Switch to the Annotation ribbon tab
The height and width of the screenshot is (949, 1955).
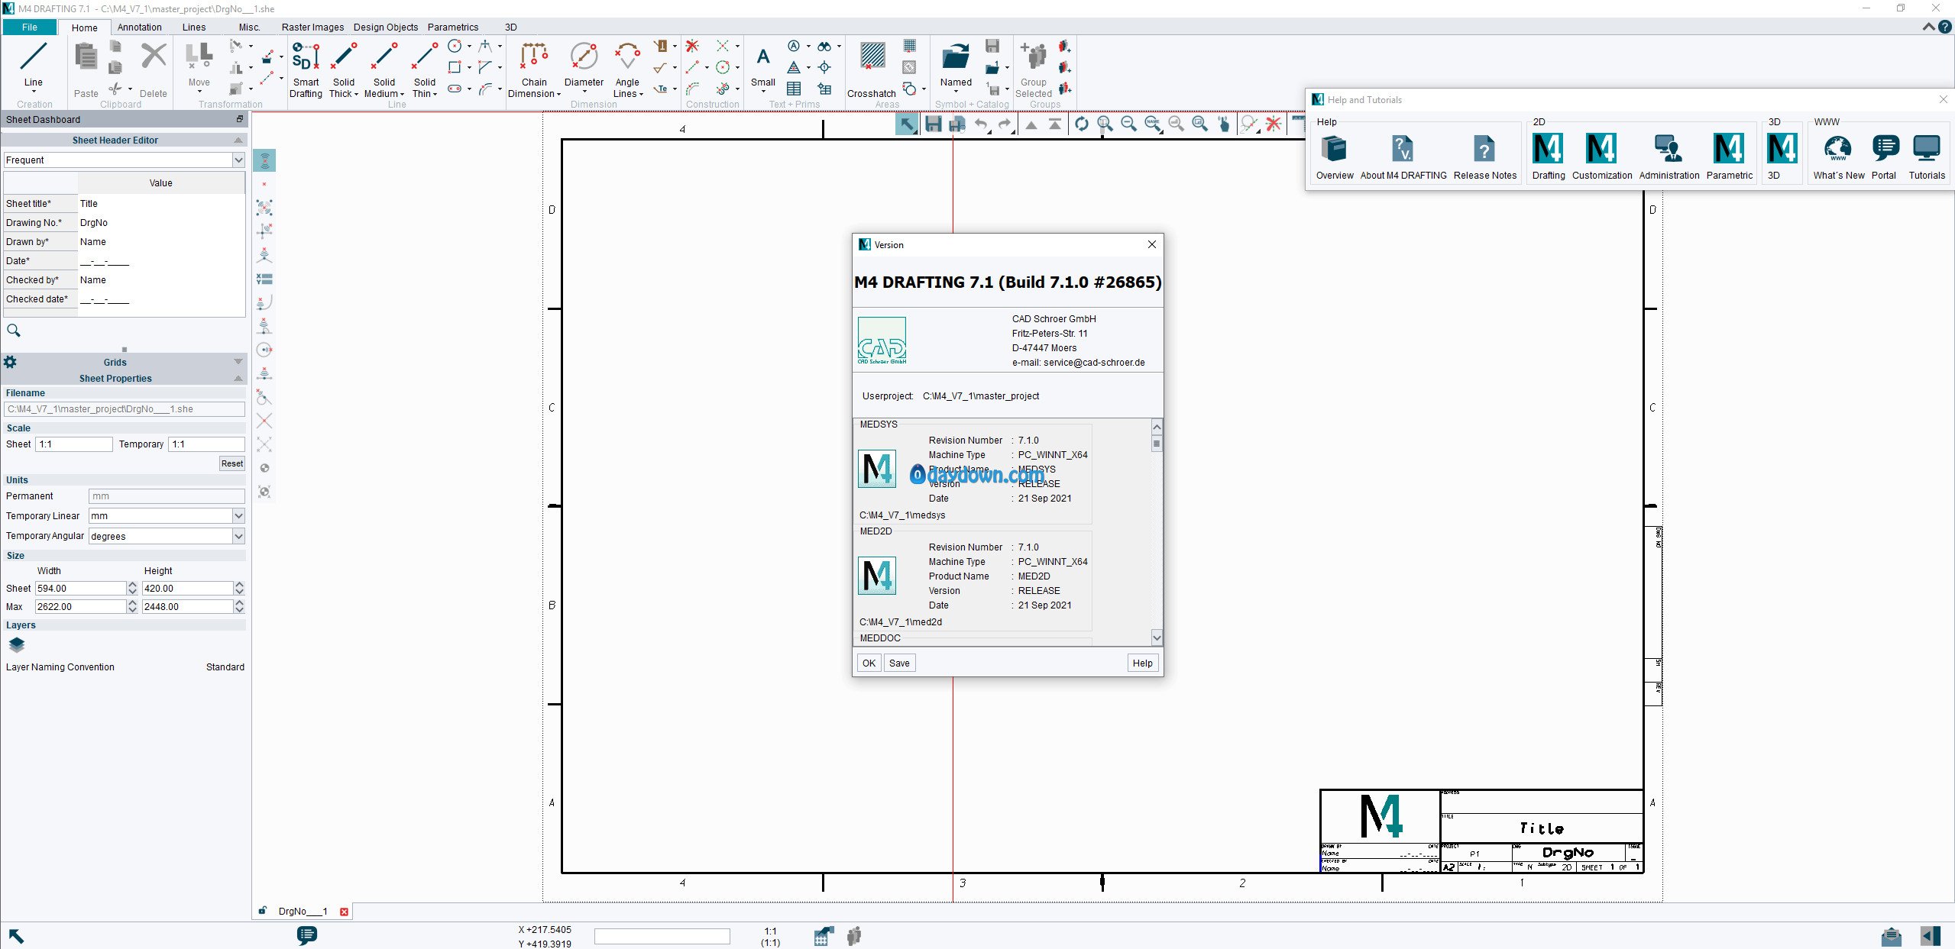[x=139, y=27]
